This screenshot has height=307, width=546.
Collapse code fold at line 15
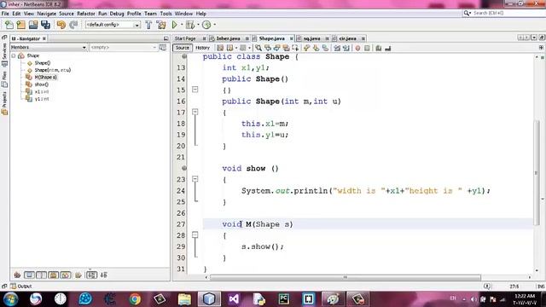[x=195, y=90]
